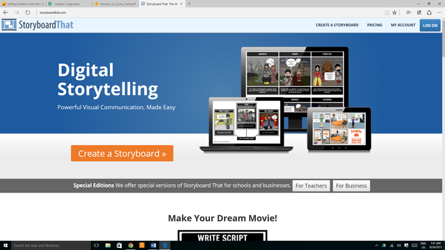Open Windows Store from taskbar
The height and width of the screenshot is (250, 445).
[x=119, y=245]
